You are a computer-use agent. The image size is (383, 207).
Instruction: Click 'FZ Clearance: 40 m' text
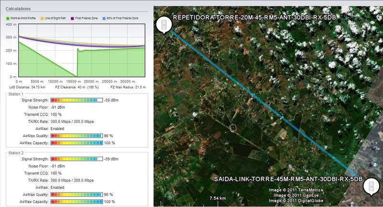click(x=77, y=87)
